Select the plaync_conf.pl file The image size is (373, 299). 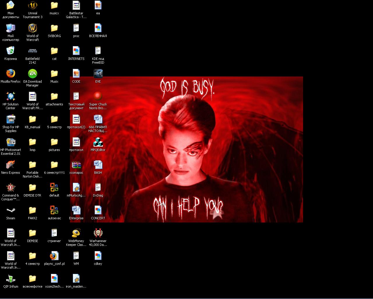[54, 256]
